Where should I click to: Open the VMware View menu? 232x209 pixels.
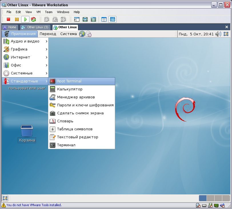[29, 12]
